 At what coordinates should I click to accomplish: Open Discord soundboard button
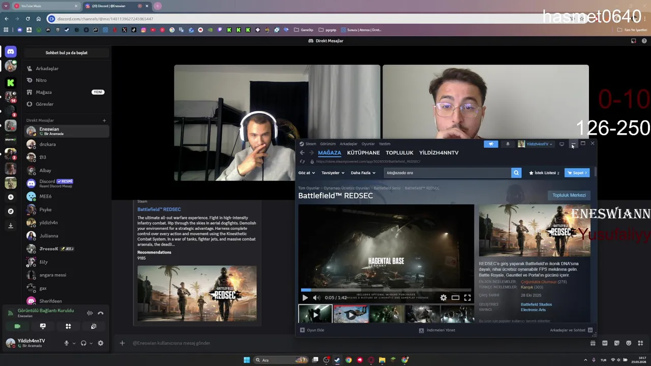coord(94,326)
